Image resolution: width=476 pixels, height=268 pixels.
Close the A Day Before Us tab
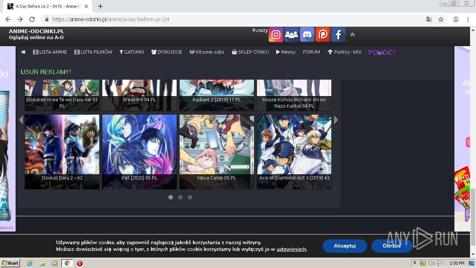click(87, 6)
